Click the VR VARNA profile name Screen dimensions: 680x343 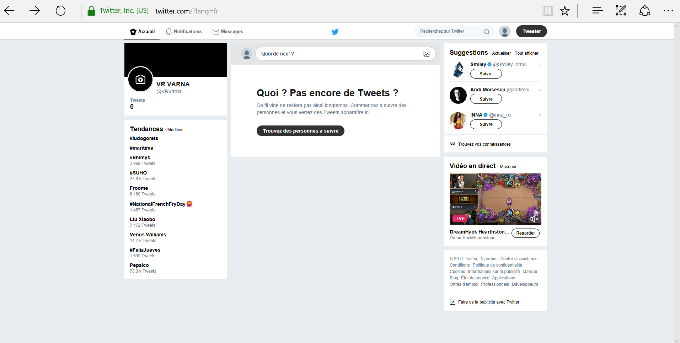pos(173,84)
